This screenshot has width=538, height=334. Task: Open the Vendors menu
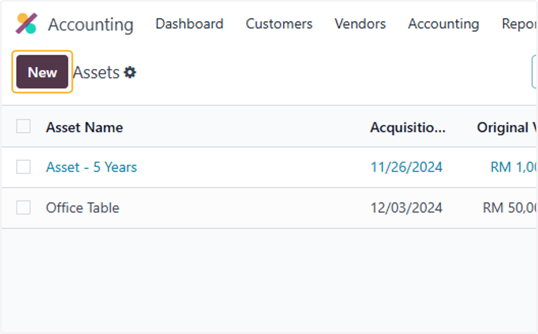click(x=360, y=24)
